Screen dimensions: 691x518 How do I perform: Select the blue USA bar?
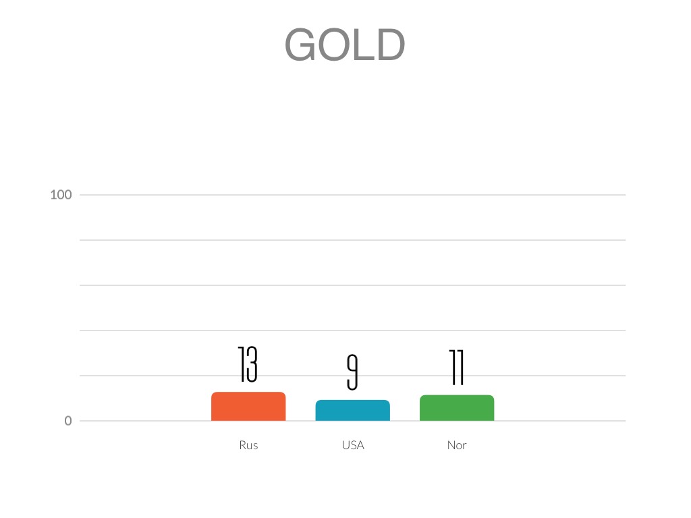(x=352, y=411)
